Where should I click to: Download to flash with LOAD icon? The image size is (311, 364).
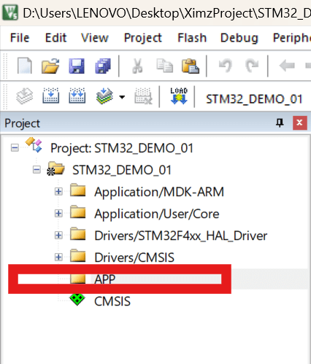[x=179, y=96]
